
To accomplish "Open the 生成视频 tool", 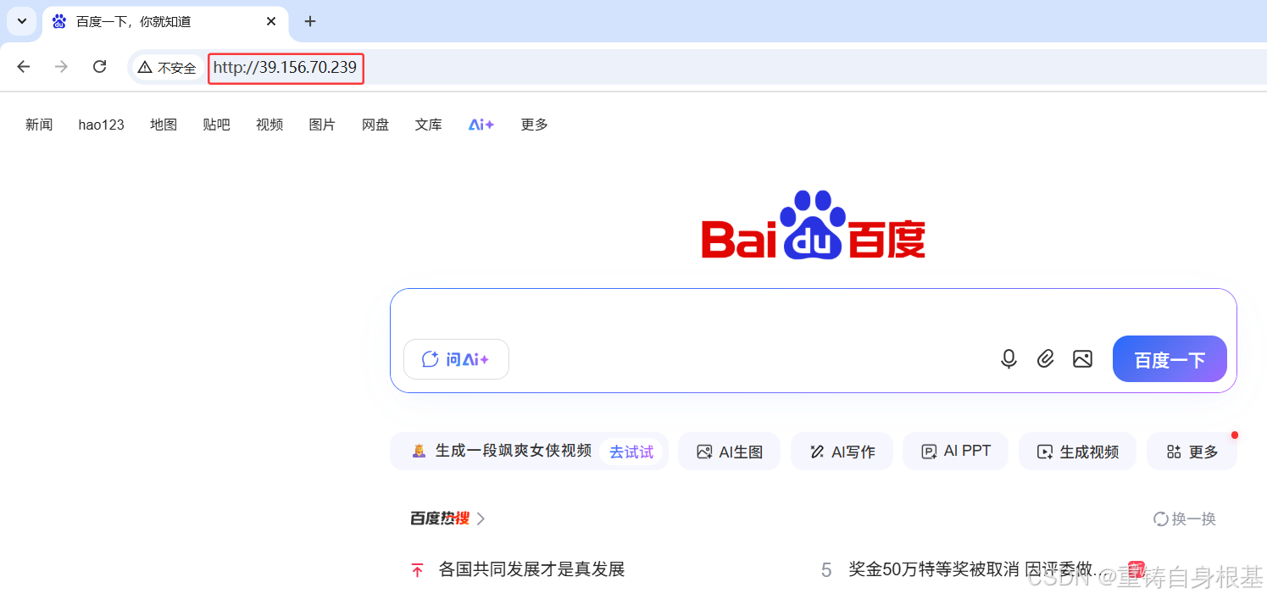I will coord(1077,452).
